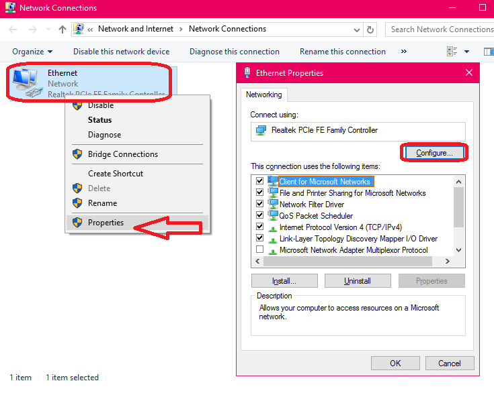Go up one folder level
This screenshot has height=393, width=494.
tap(63, 30)
